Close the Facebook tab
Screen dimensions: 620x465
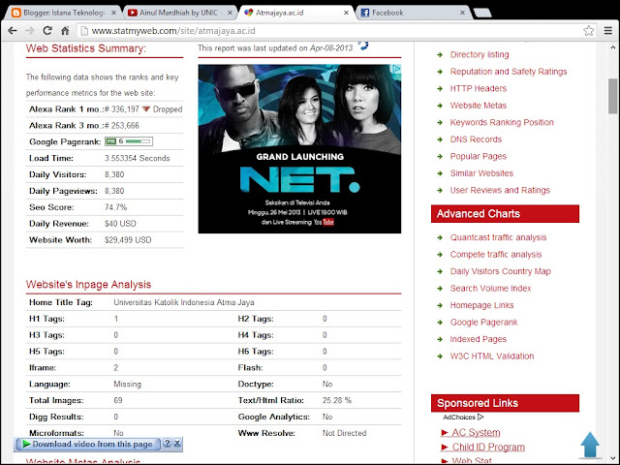462,13
